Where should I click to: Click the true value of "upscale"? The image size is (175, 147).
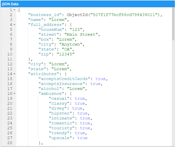[82, 138]
